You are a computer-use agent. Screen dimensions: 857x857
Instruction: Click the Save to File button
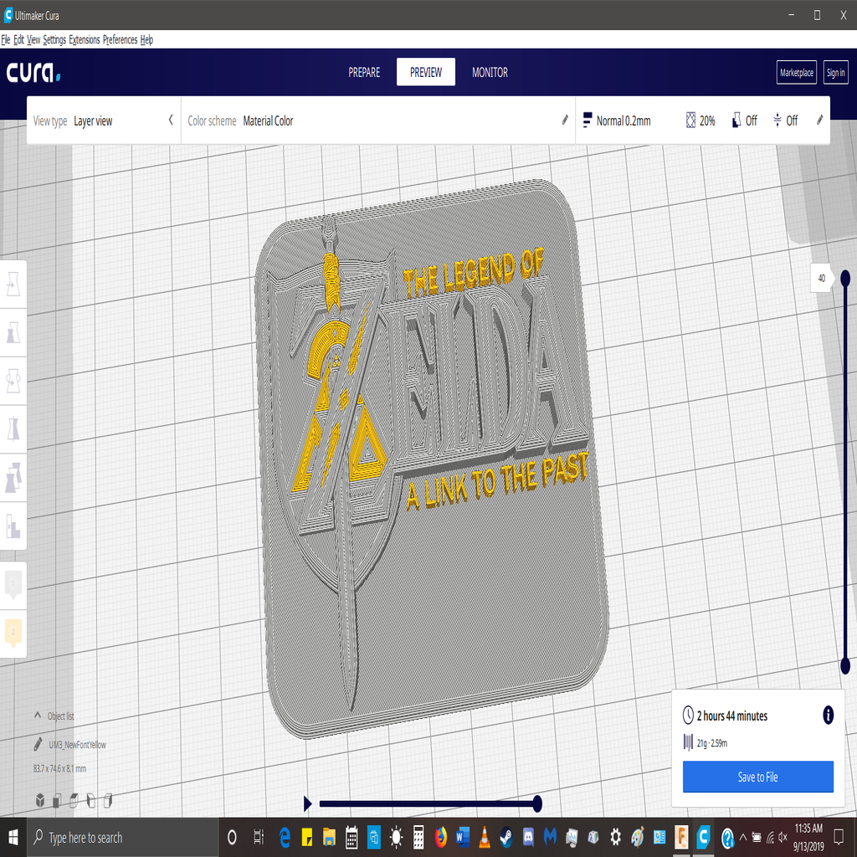pyautogui.click(x=757, y=777)
